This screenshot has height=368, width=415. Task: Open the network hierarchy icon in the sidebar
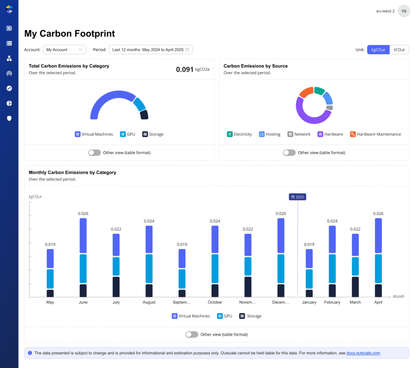pos(9,58)
